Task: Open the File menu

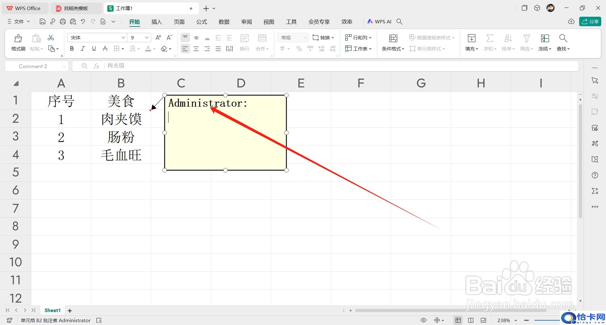Action: tap(18, 21)
